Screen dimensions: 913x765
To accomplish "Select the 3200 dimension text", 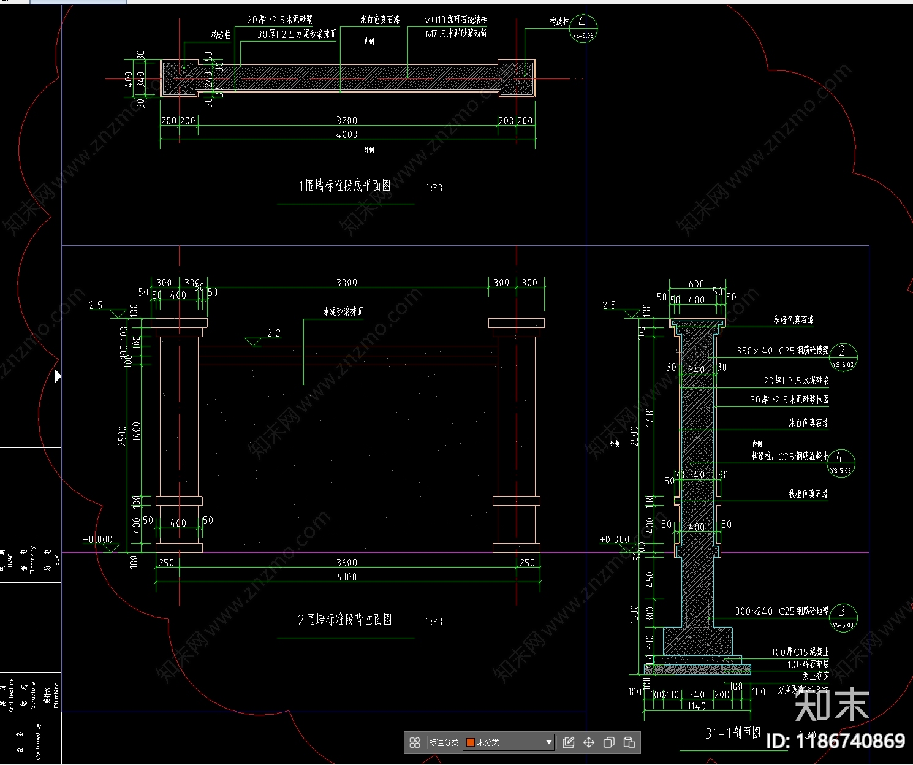I will click(347, 121).
